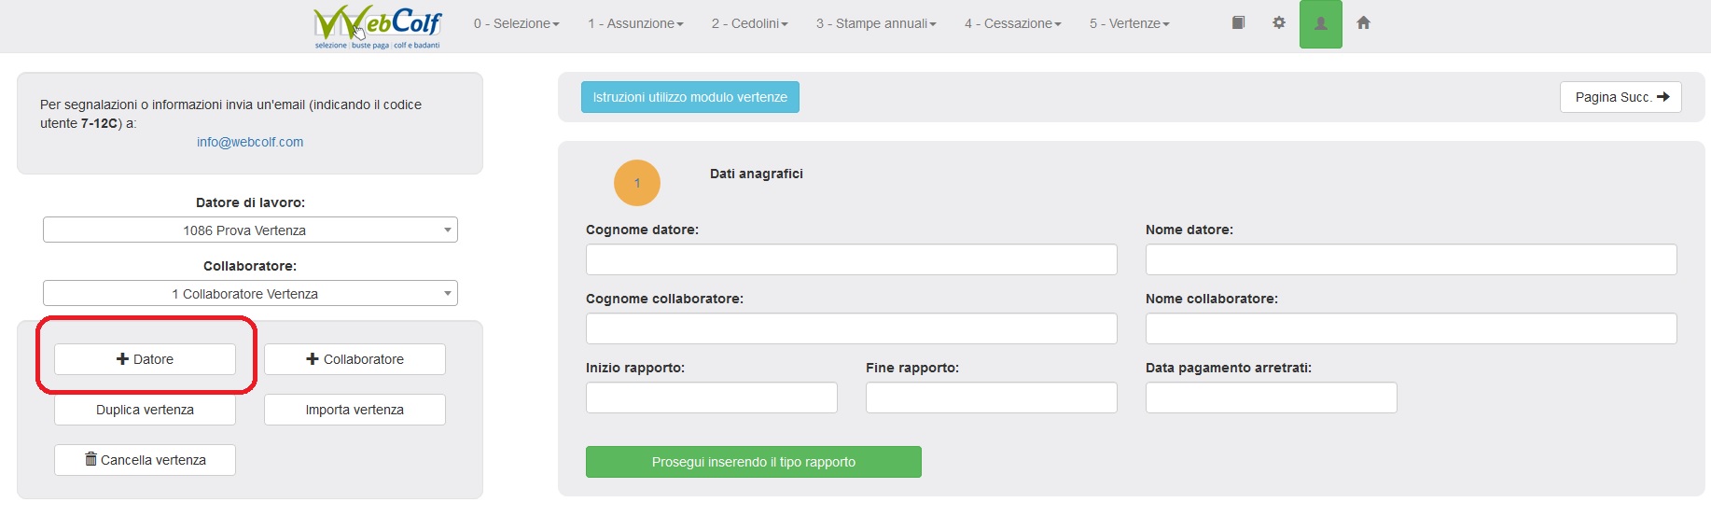Focus the Cognome datore field
The image size is (1711, 516).
tap(851, 259)
